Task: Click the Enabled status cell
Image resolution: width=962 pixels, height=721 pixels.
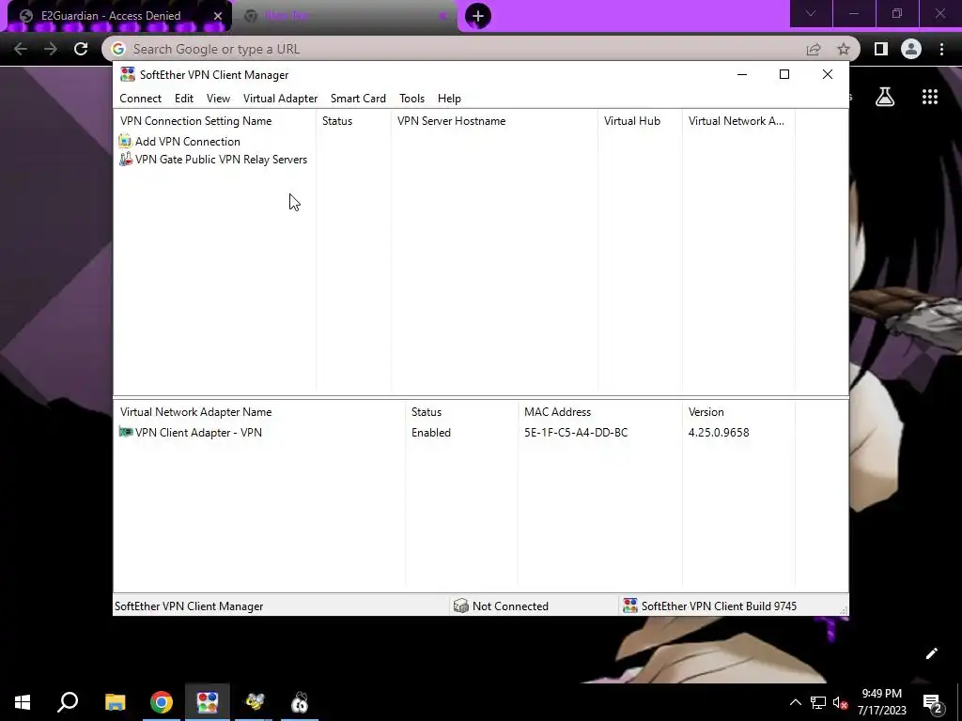Action: point(430,432)
